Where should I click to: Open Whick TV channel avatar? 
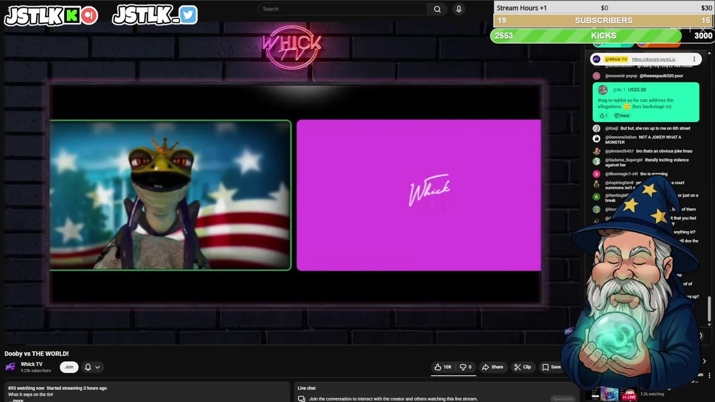[x=11, y=367]
